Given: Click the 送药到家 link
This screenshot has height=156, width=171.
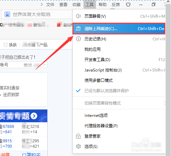Looking at the screenshot, I should [x=11, y=95].
